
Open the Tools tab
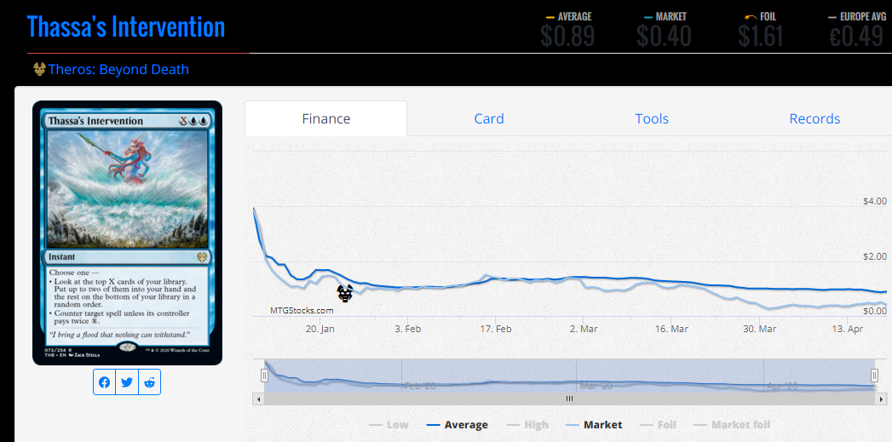(x=652, y=119)
